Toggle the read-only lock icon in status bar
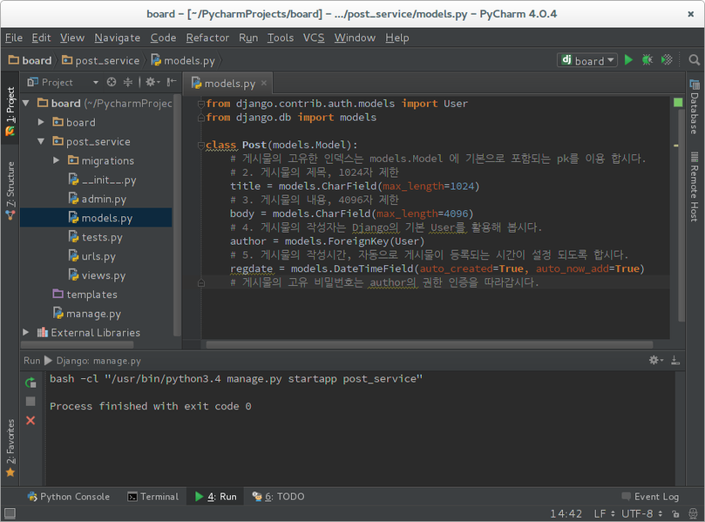This screenshot has width=705, height=522. (x=675, y=513)
